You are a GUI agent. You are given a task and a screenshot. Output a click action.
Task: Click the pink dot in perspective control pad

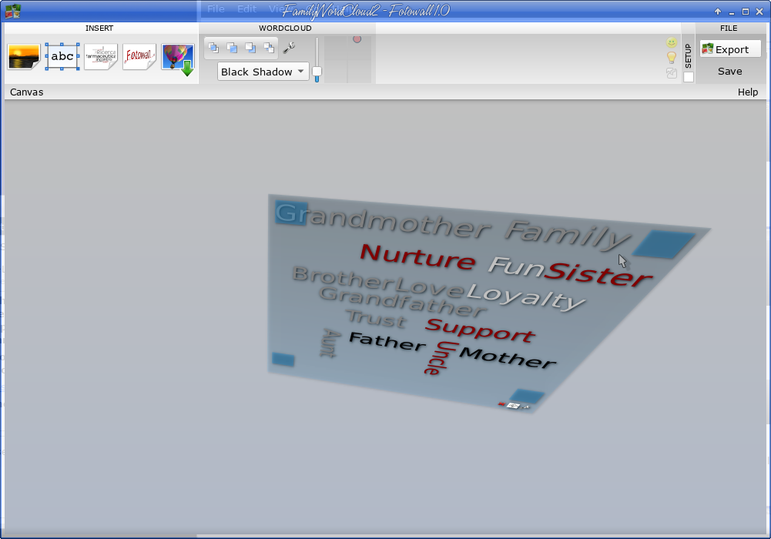(357, 39)
